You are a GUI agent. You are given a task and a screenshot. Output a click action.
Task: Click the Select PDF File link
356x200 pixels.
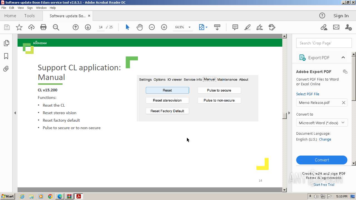308,94
